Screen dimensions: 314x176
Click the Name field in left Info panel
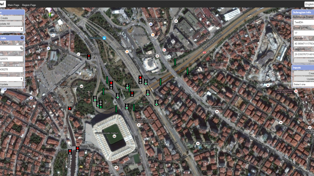[x=11, y=48]
